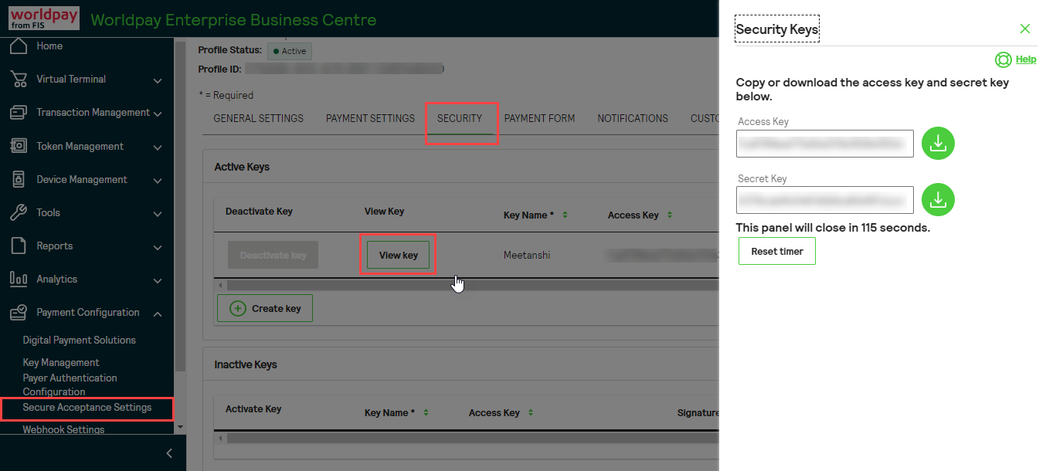
Task: Click inside the Access Key field
Action: coord(824,143)
